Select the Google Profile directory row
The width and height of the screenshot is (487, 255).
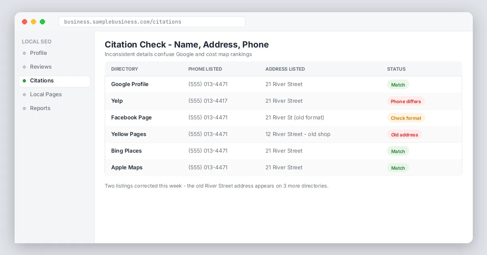tap(283, 84)
